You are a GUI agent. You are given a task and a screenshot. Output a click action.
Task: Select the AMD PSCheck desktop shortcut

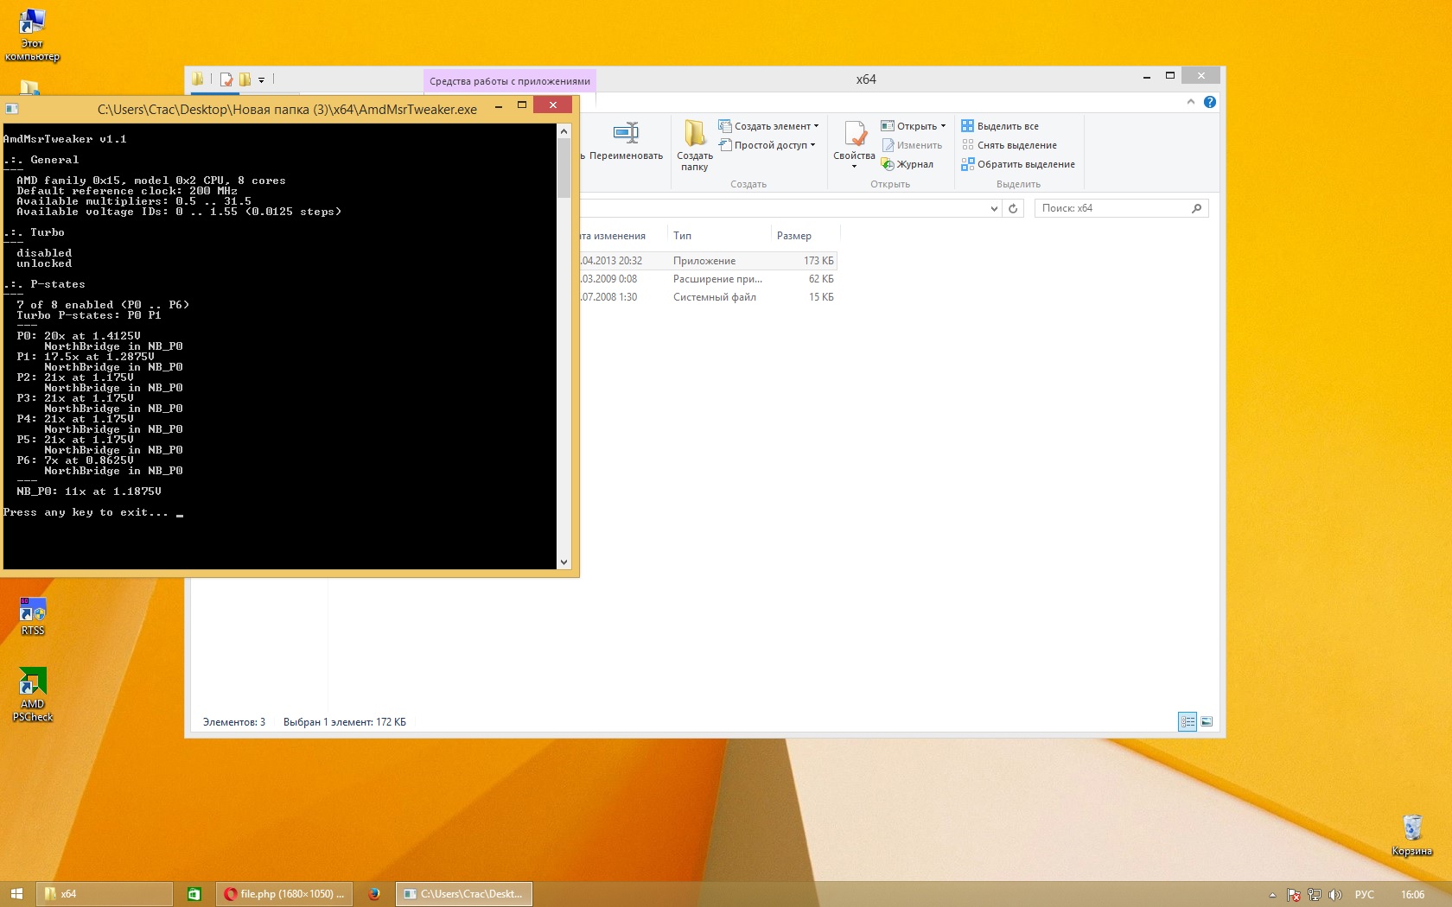tap(33, 695)
